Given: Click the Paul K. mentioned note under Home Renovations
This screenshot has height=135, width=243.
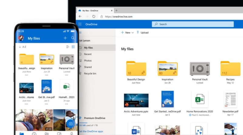Looking at the screenshot, I should tap(200, 115).
